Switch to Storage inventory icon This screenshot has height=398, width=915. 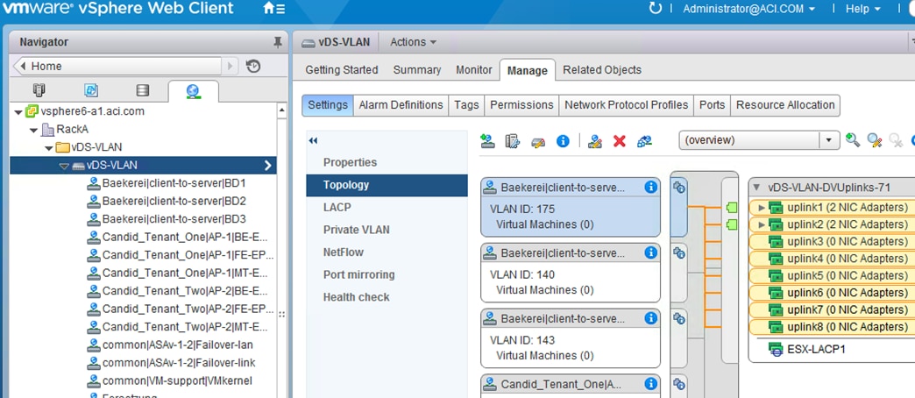142,90
